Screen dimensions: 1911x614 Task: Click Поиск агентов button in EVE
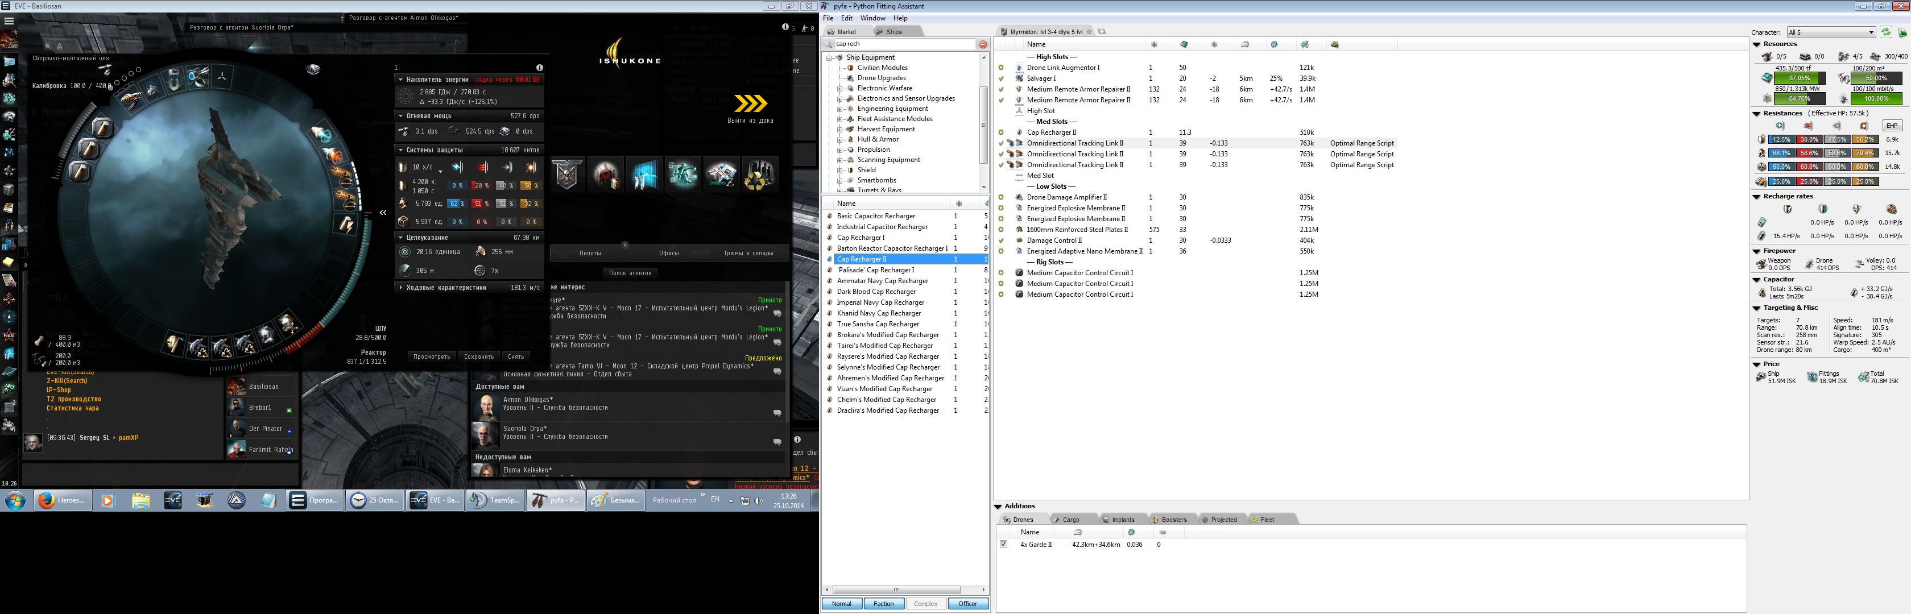[630, 273]
